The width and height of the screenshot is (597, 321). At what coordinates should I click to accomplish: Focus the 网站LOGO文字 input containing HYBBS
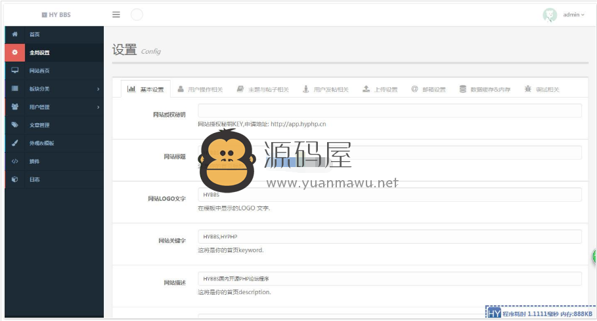tap(389, 195)
